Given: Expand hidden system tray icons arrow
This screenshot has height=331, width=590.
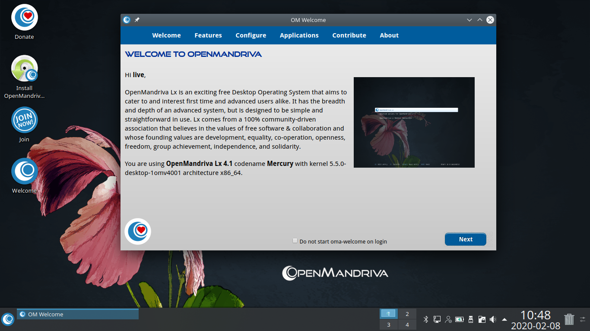Looking at the screenshot, I should pyautogui.click(x=504, y=319).
